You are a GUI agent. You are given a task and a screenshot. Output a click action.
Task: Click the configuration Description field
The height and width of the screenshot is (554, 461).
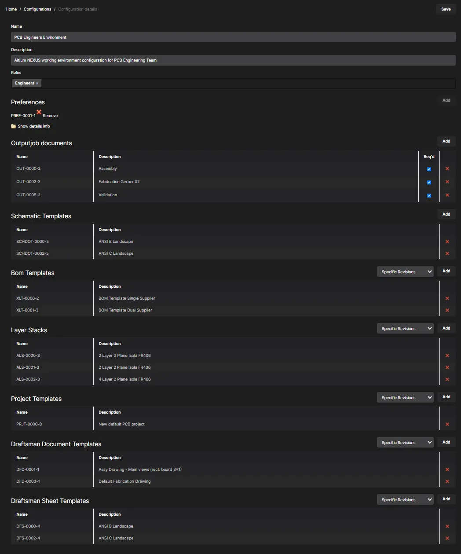pyautogui.click(x=233, y=60)
